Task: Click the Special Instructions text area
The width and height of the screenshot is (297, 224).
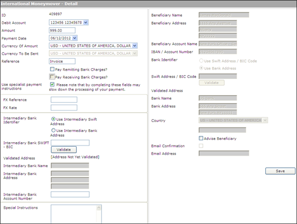Action: [76, 214]
